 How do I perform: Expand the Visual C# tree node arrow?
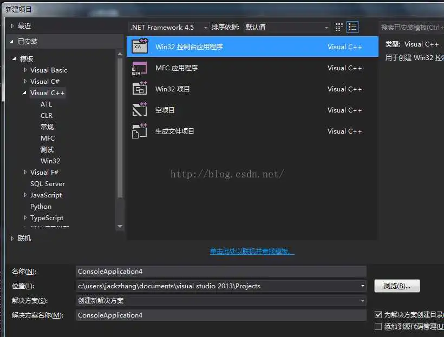tap(25, 82)
